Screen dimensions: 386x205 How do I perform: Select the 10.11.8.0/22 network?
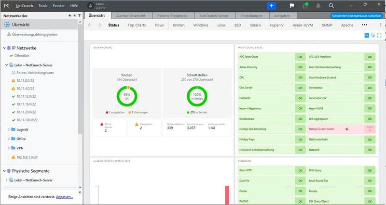click(x=28, y=81)
